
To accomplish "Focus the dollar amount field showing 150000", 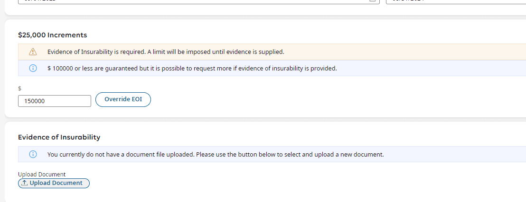I will tap(54, 101).
